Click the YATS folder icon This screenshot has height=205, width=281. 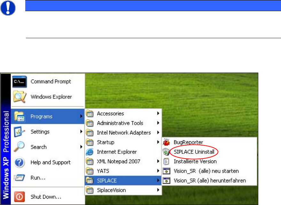pyautogui.click(x=90, y=171)
